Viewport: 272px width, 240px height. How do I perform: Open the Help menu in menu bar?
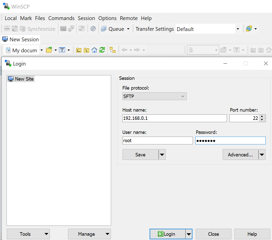pos(146,18)
